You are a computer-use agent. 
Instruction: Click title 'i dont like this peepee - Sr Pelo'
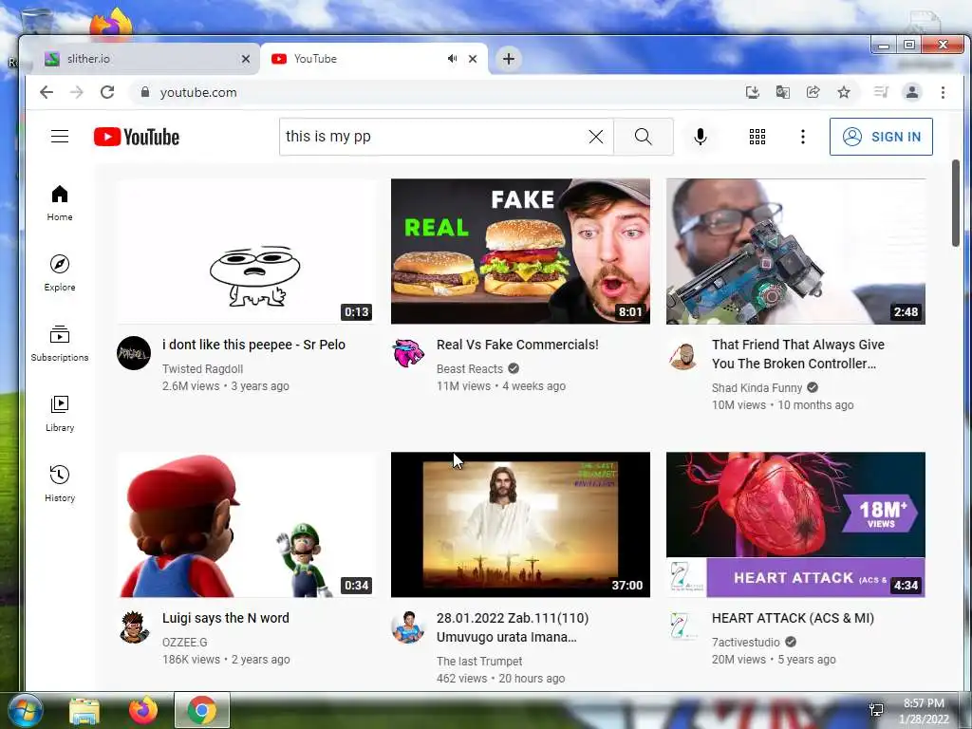tap(253, 345)
